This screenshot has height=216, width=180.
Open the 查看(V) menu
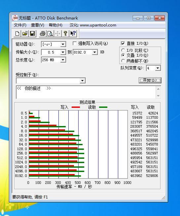point(38,25)
